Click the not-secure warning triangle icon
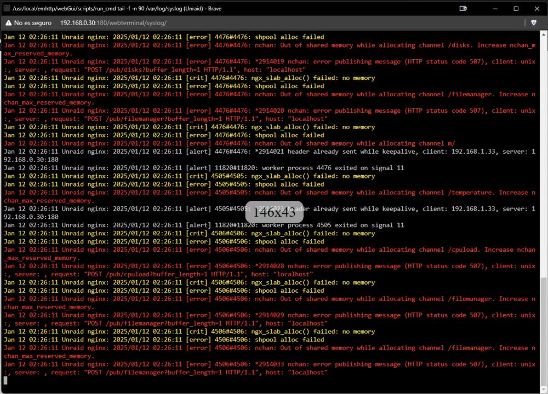The height and width of the screenshot is (394, 548). [x=8, y=23]
